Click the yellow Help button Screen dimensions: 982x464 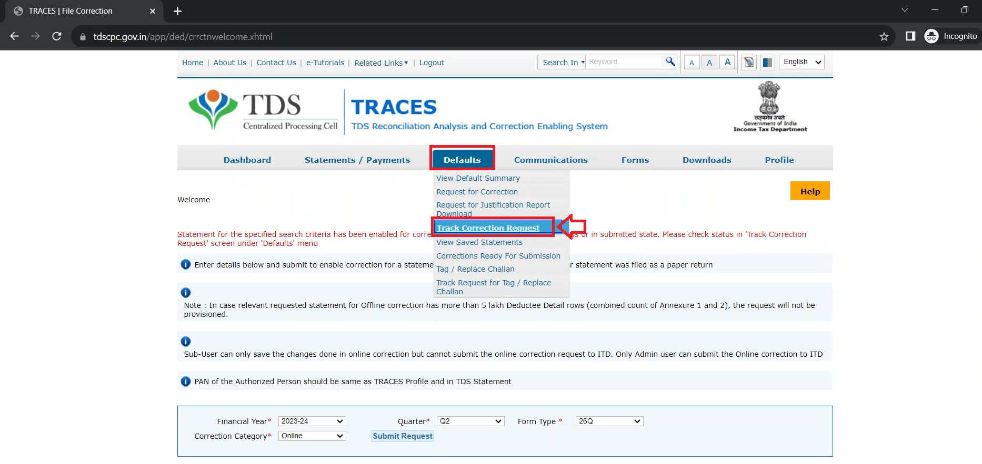(x=810, y=191)
